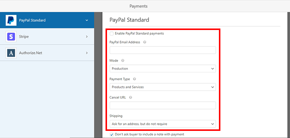290x138 pixels.
Task: Click the Stripe logo icon
Action: (11, 36)
